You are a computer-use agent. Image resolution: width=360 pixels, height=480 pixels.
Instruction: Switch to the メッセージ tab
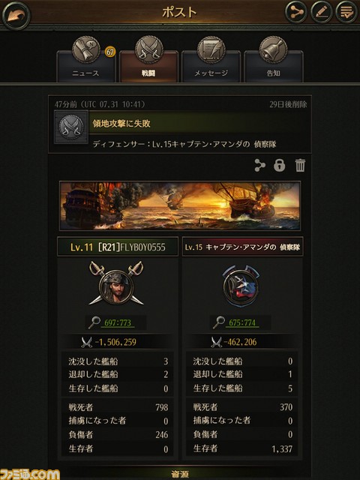click(x=211, y=59)
